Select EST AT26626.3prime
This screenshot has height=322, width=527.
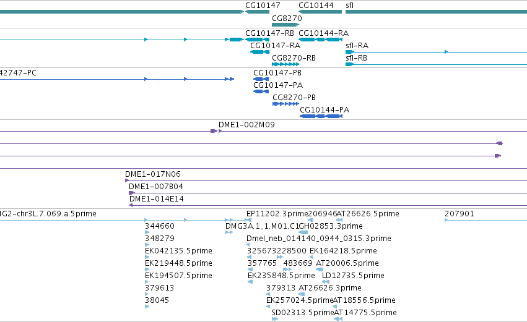click(x=330, y=288)
